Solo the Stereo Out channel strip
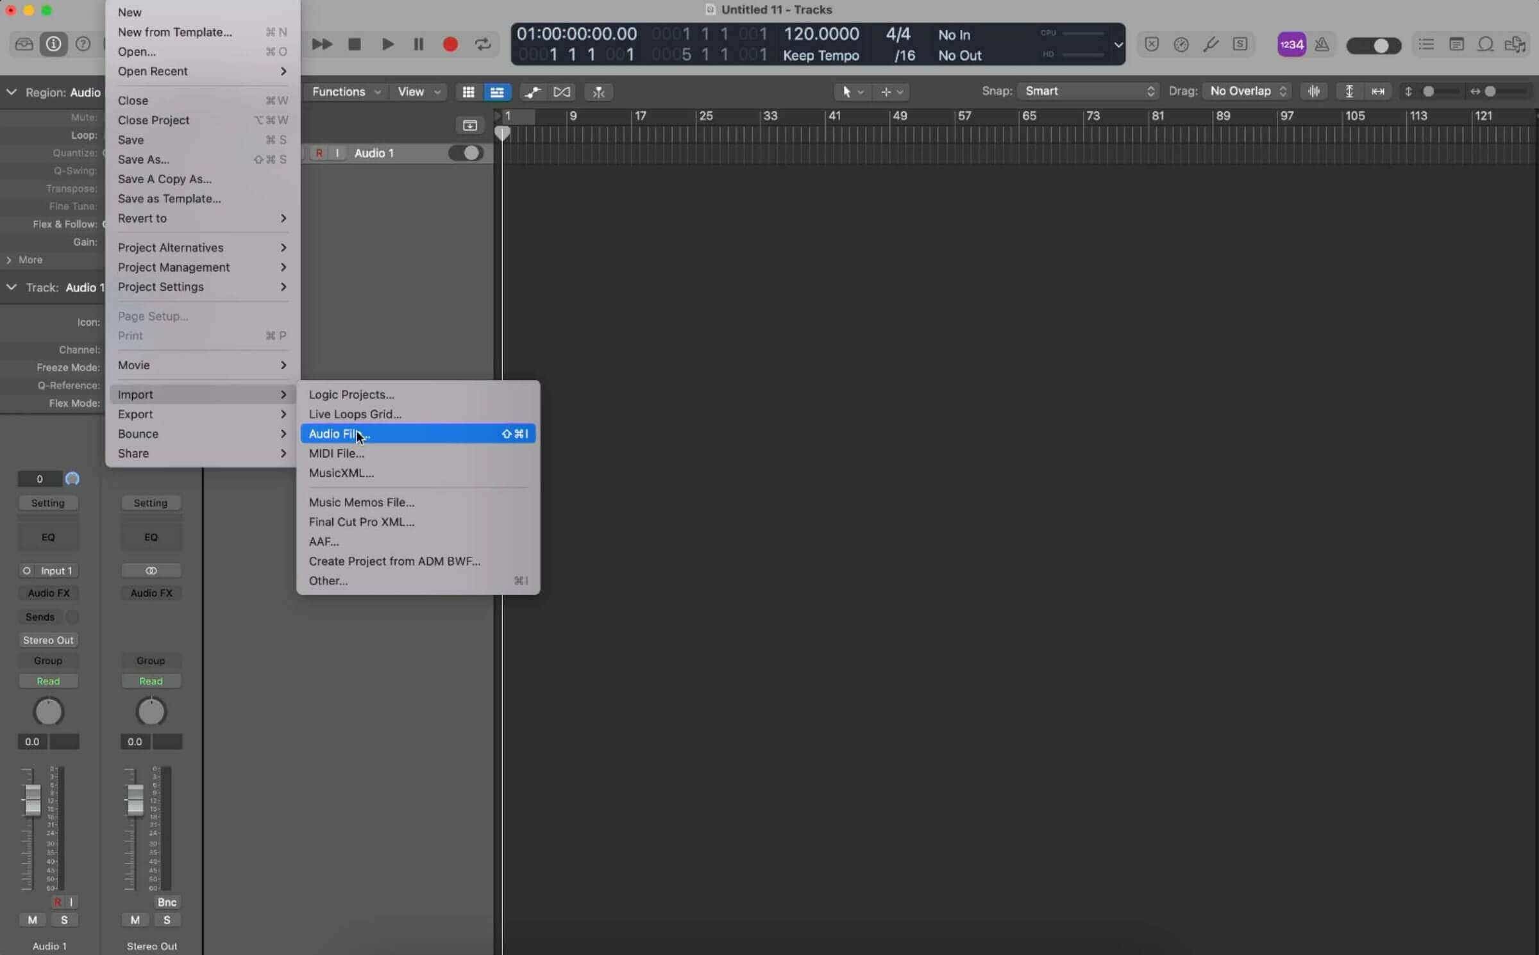Image resolution: width=1539 pixels, height=955 pixels. click(x=167, y=920)
